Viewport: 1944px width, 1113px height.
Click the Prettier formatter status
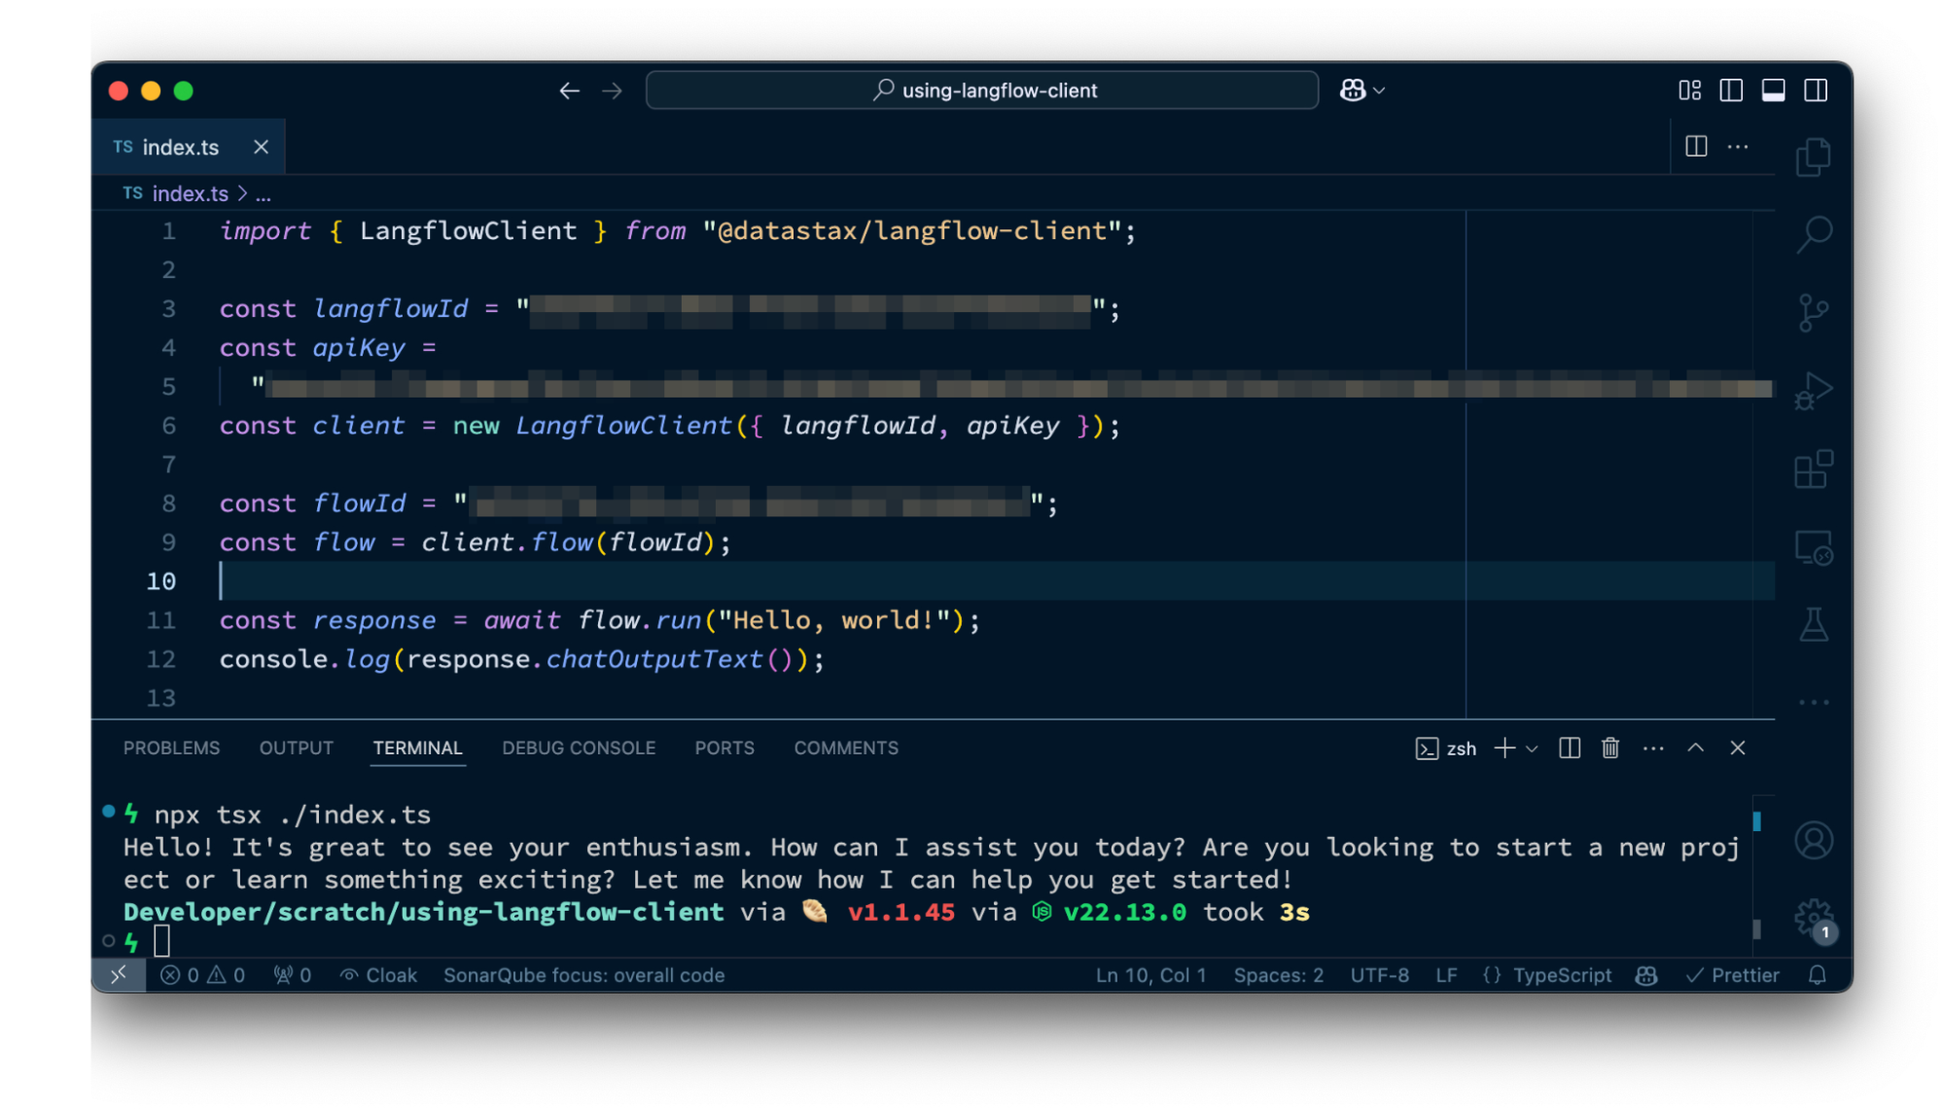point(1732,975)
